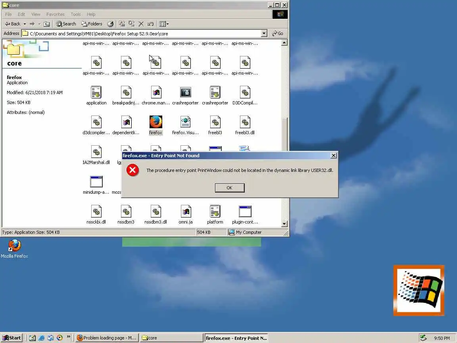Open the Search pane in Explorer
Viewport: 457px width, 343px height.
tap(66, 24)
